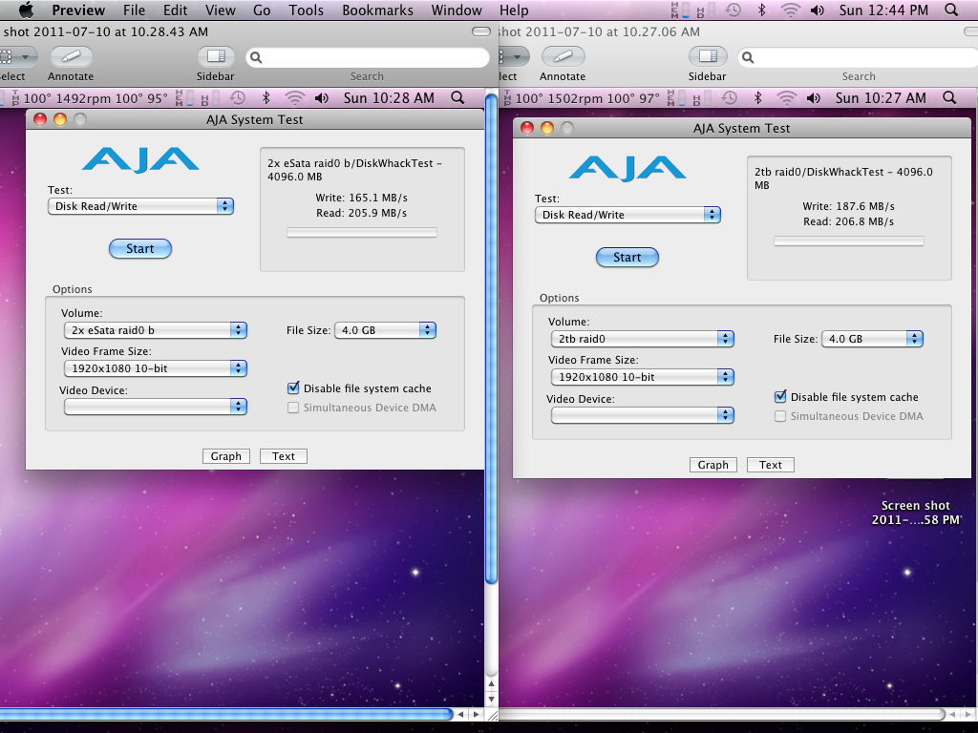Open the Test dropdown in the left AJA window
This screenshot has width=978, height=733.
click(141, 206)
